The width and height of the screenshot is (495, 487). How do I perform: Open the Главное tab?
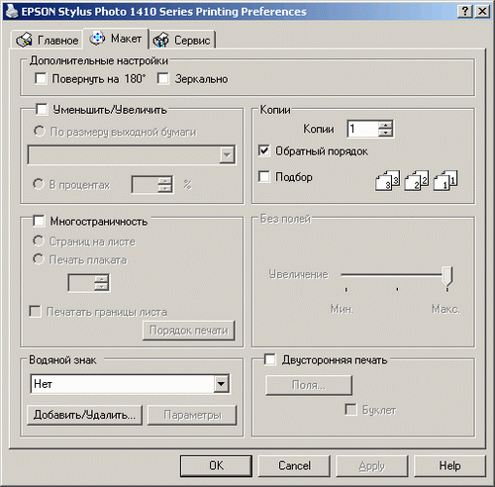pos(47,40)
